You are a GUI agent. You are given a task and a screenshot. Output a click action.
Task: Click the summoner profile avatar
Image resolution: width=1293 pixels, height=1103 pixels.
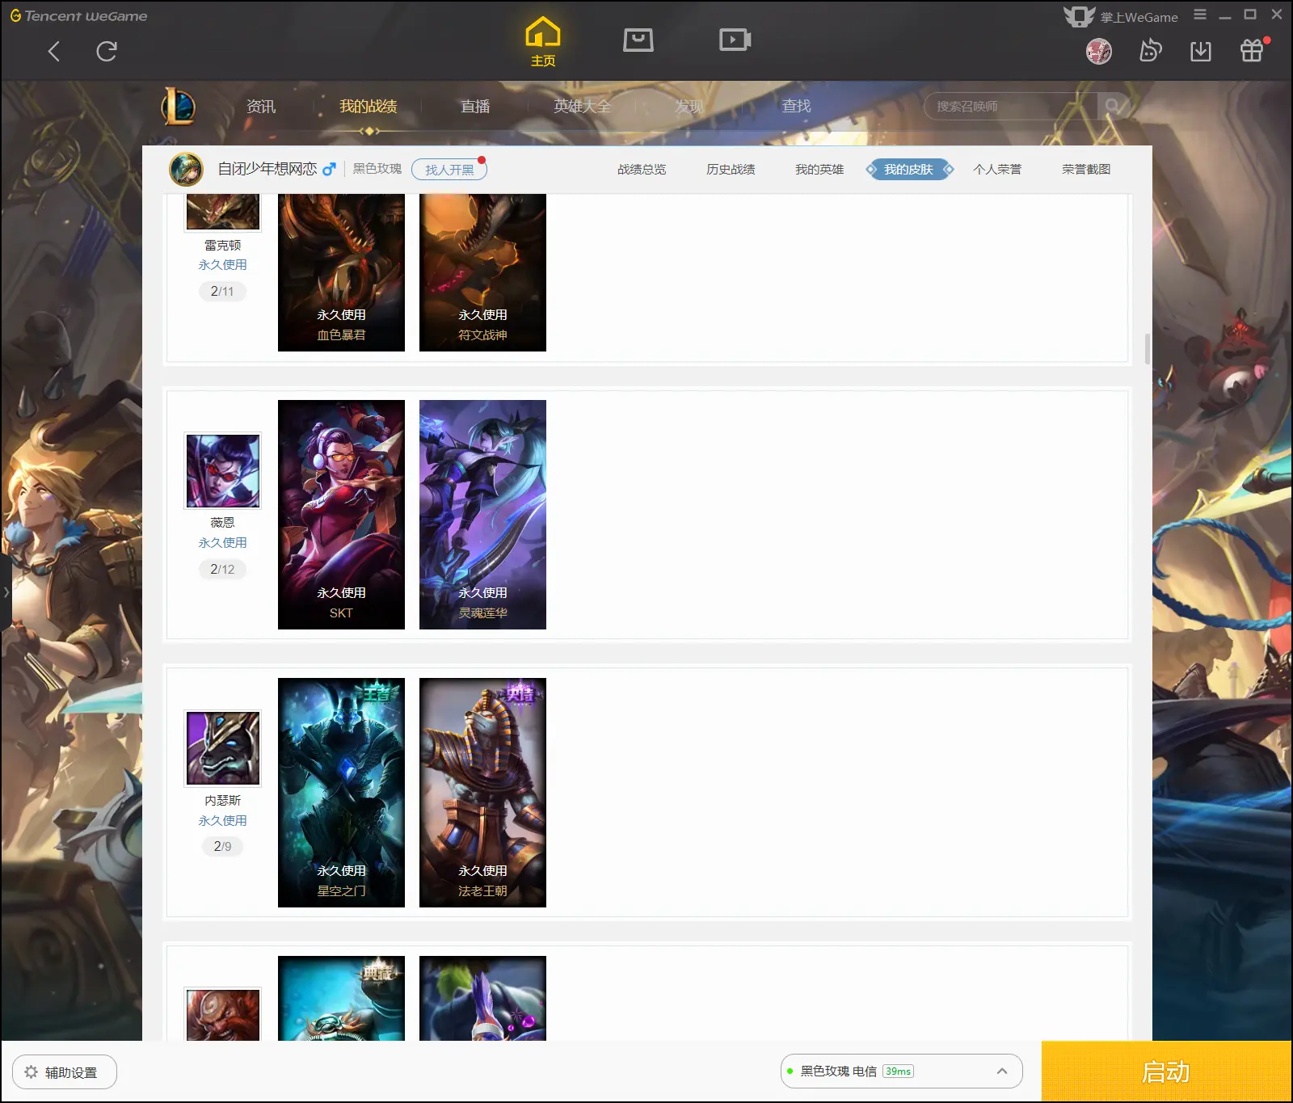(186, 169)
